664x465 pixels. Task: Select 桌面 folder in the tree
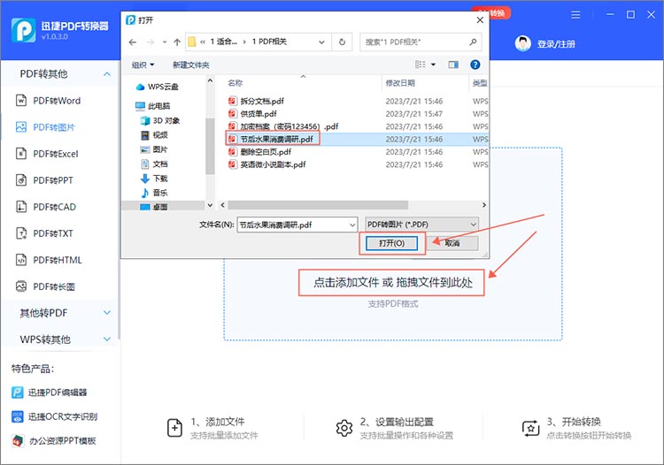click(x=154, y=206)
